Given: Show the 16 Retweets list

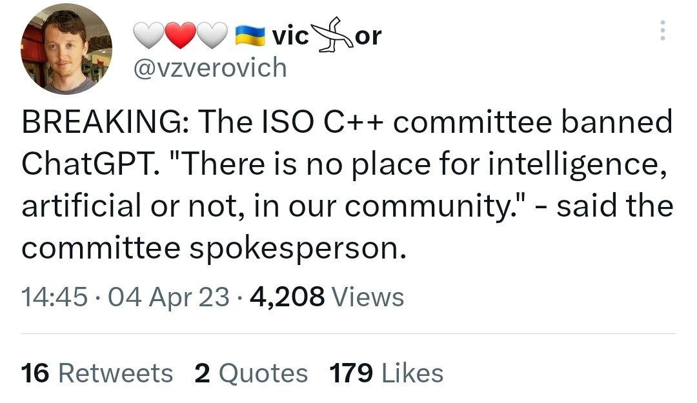Looking at the screenshot, I should pos(97,373).
